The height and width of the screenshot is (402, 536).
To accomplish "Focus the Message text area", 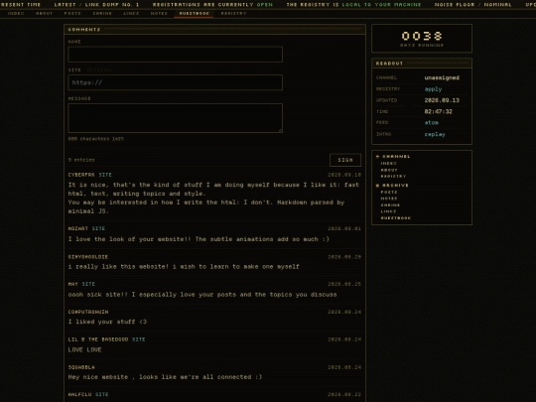I will 176,118.
